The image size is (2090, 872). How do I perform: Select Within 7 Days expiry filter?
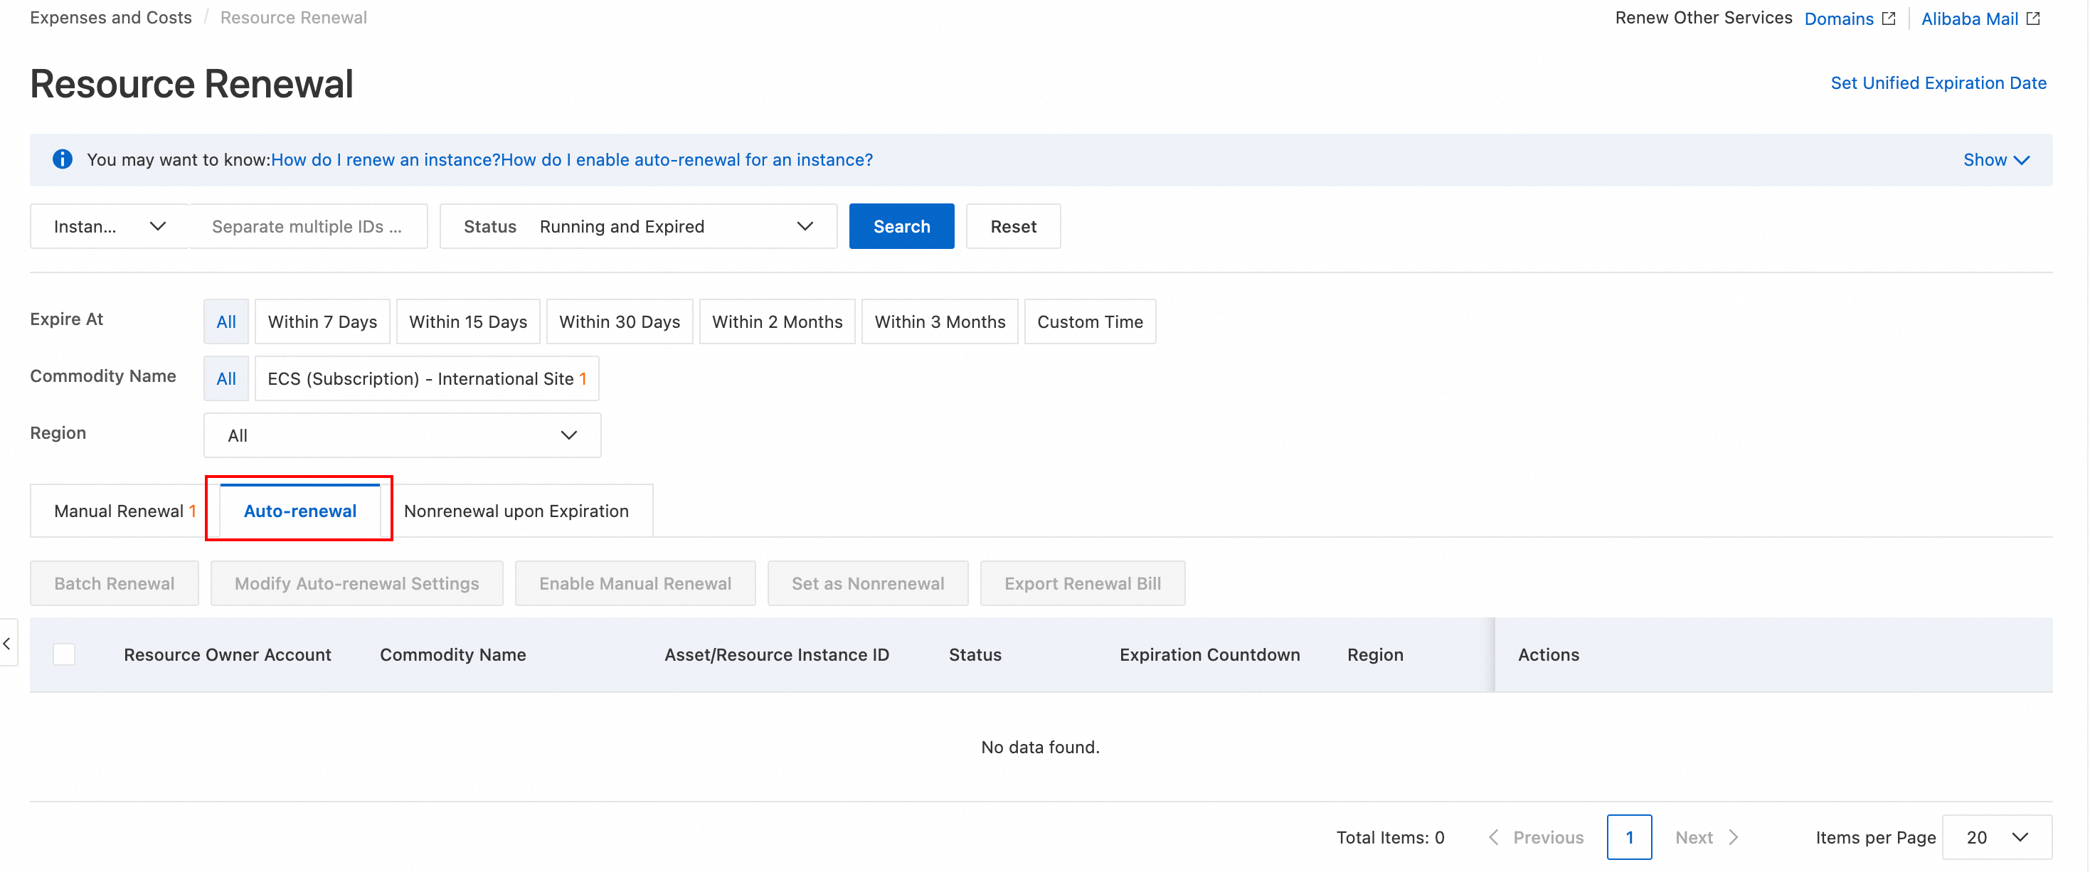coord(322,322)
